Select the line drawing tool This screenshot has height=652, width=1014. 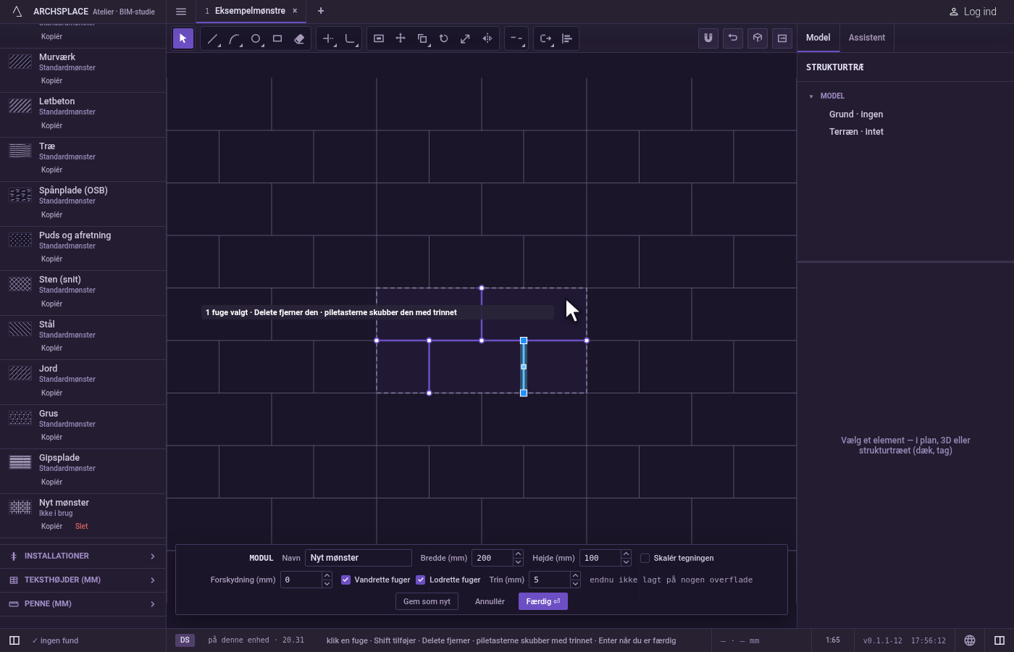point(212,38)
